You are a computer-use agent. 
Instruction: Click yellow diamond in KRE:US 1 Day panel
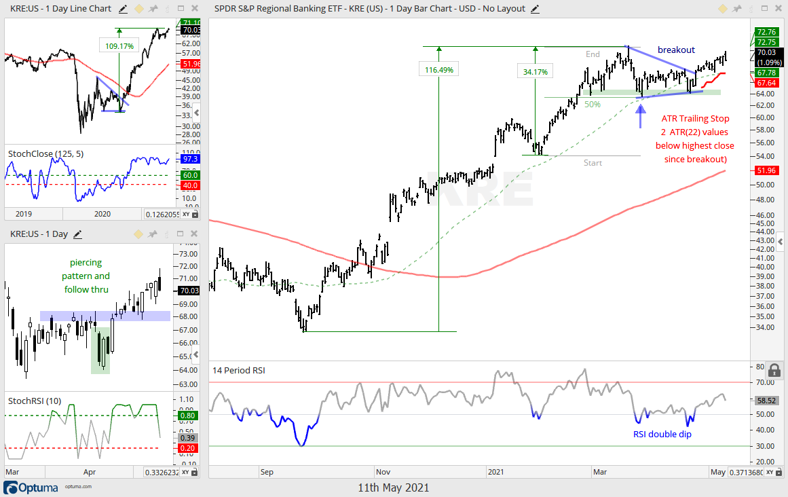coord(138,234)
